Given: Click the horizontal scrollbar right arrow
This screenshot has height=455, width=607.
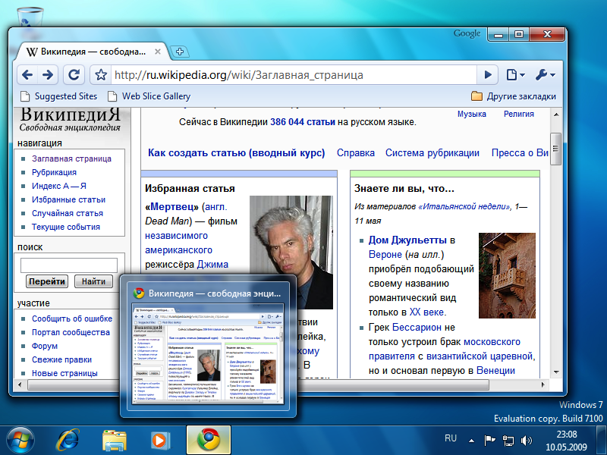Looking at the screenshot, I should coord(543,384).
